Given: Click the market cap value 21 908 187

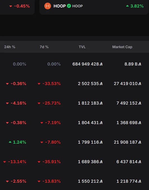Looking at the screenshot, I should pos(125,142).
